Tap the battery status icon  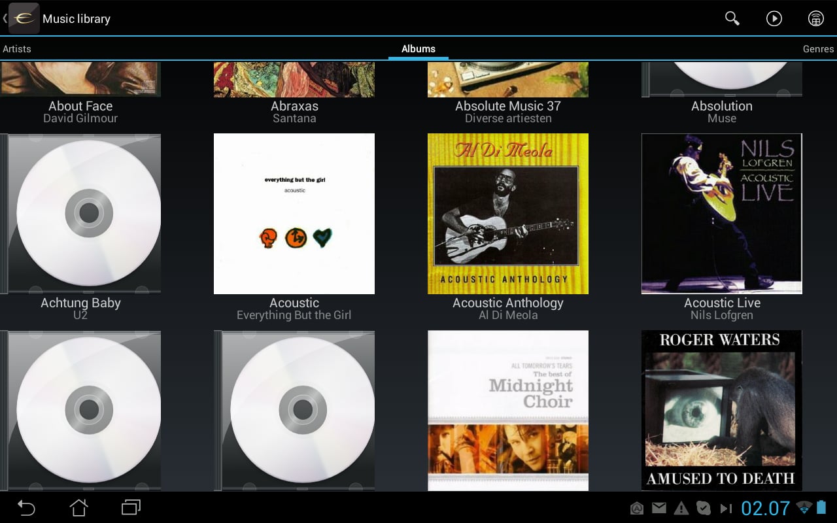point(821,507)
